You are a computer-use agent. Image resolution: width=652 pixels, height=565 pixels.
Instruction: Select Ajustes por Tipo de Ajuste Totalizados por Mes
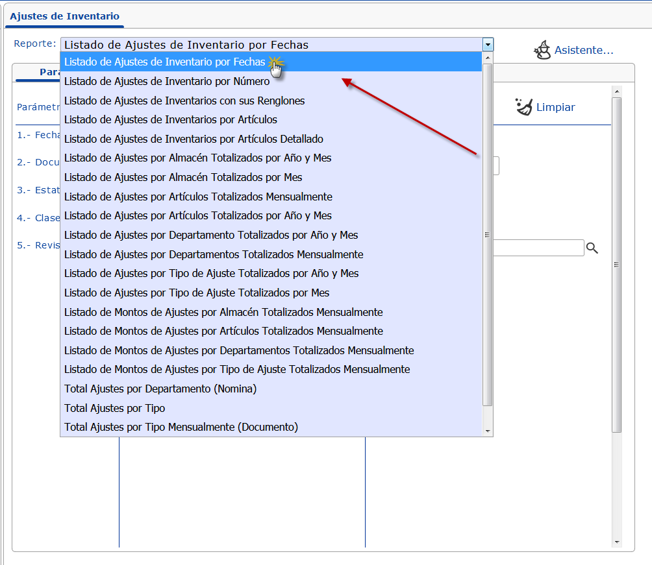point(271,293)
